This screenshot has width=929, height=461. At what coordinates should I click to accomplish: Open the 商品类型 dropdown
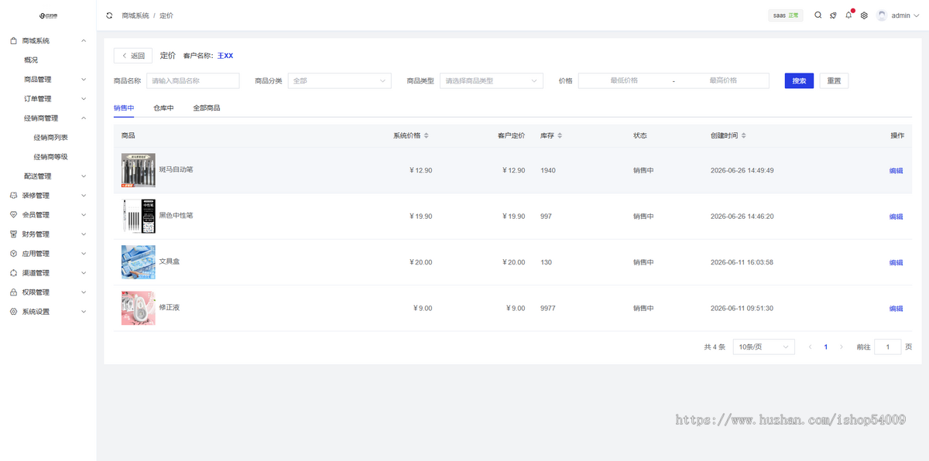pyautogui.click(x=492, y=80)
